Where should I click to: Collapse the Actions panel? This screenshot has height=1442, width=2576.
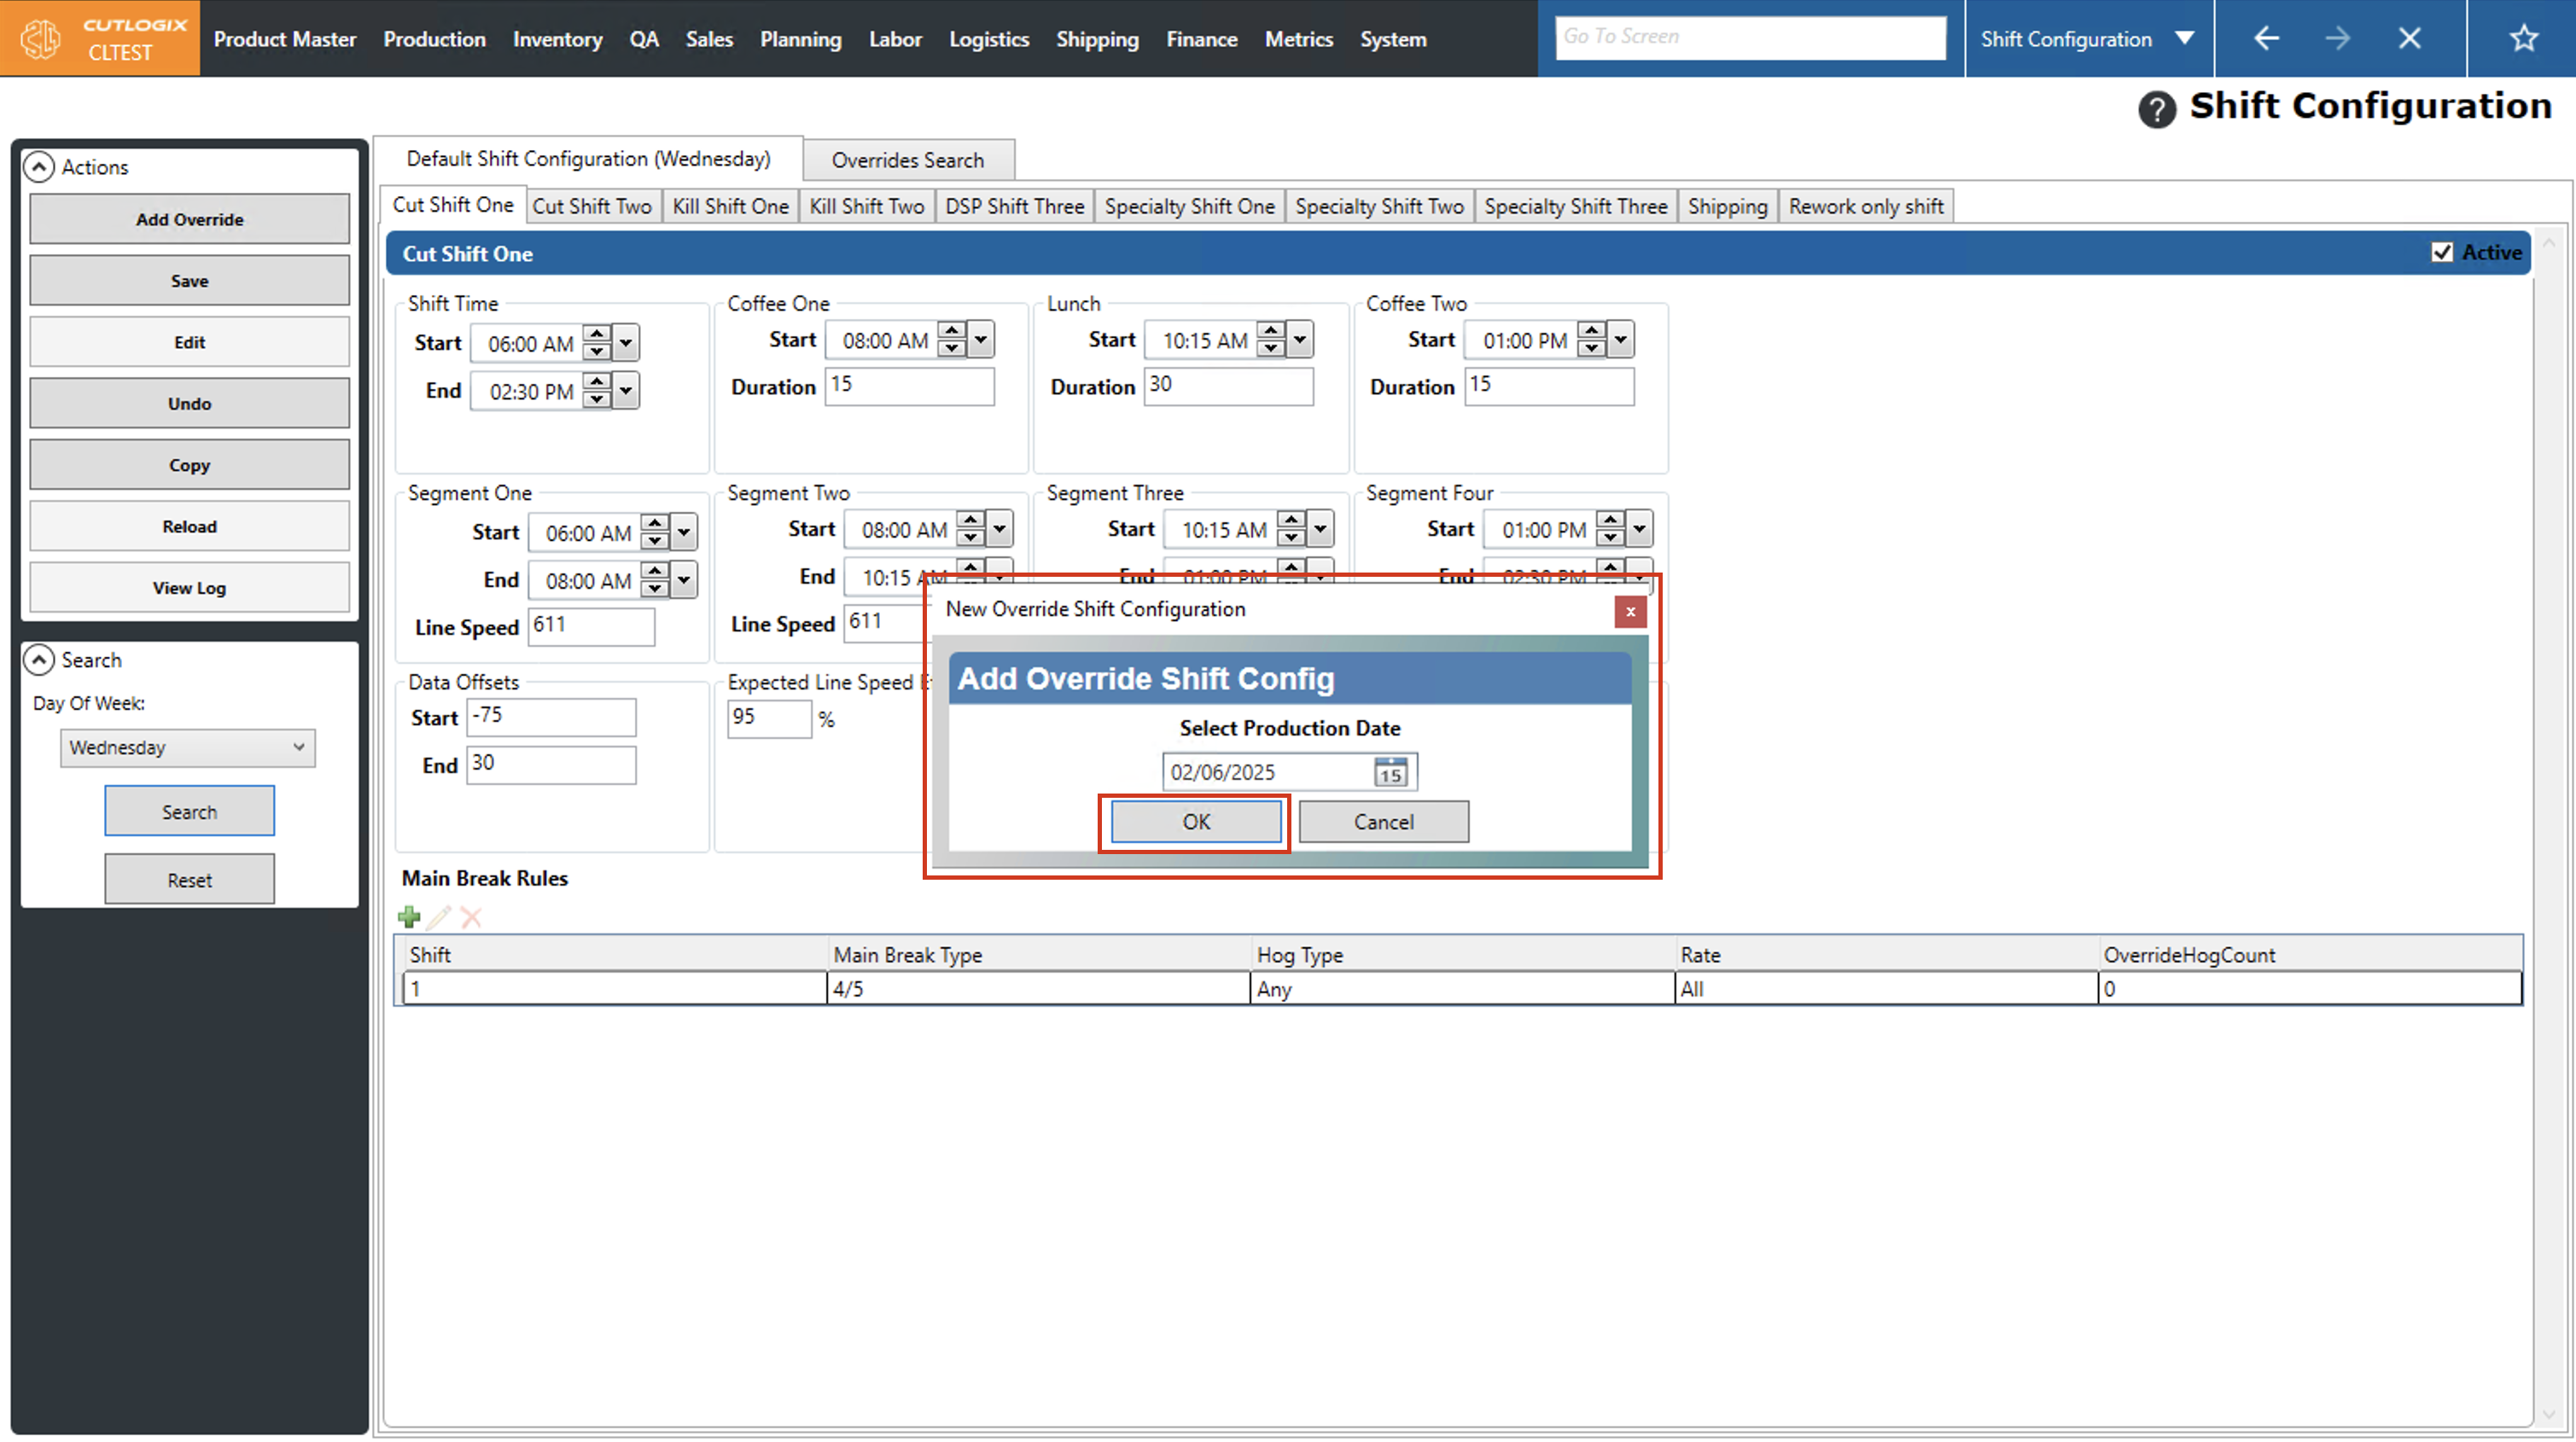[39, 167]
